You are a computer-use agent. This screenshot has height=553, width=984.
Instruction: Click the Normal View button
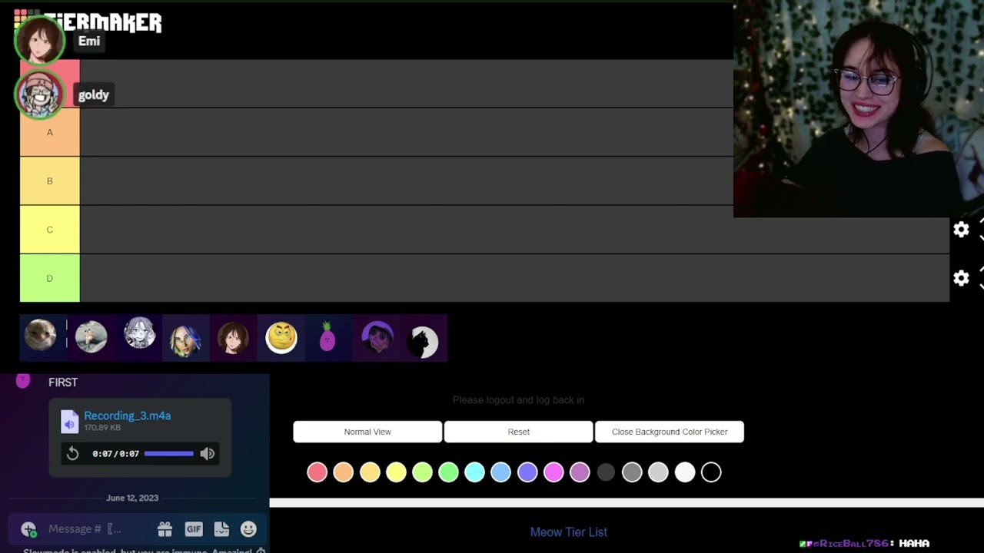click(367, 432)
